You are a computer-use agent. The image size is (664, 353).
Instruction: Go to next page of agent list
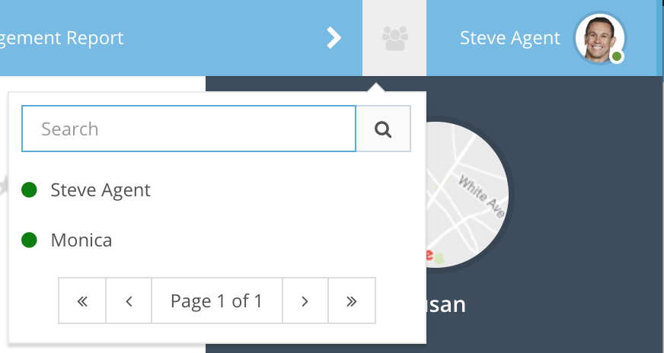pos(305,301)
